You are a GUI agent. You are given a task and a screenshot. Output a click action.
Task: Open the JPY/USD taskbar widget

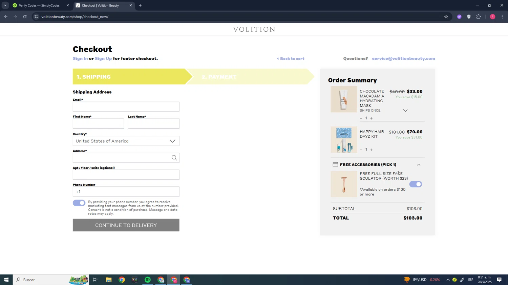(x=422, y=280)
